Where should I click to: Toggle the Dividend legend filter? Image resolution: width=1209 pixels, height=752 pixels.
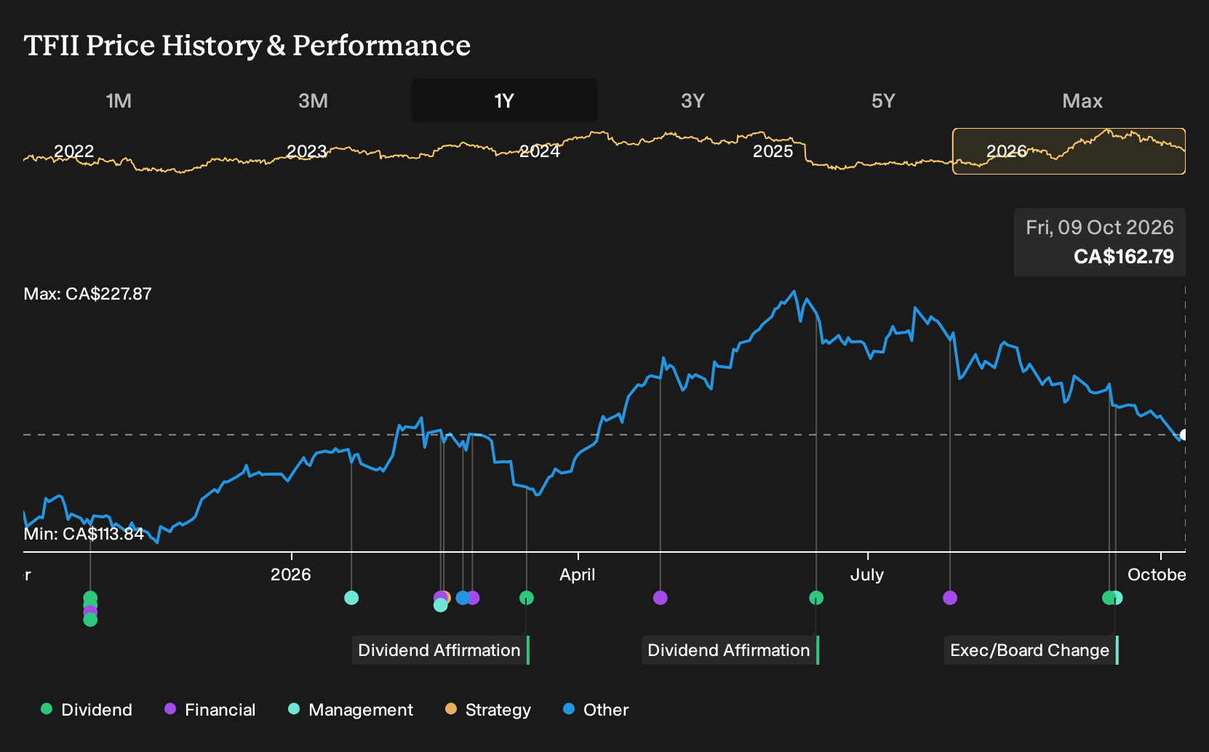[x=87, y=710]
